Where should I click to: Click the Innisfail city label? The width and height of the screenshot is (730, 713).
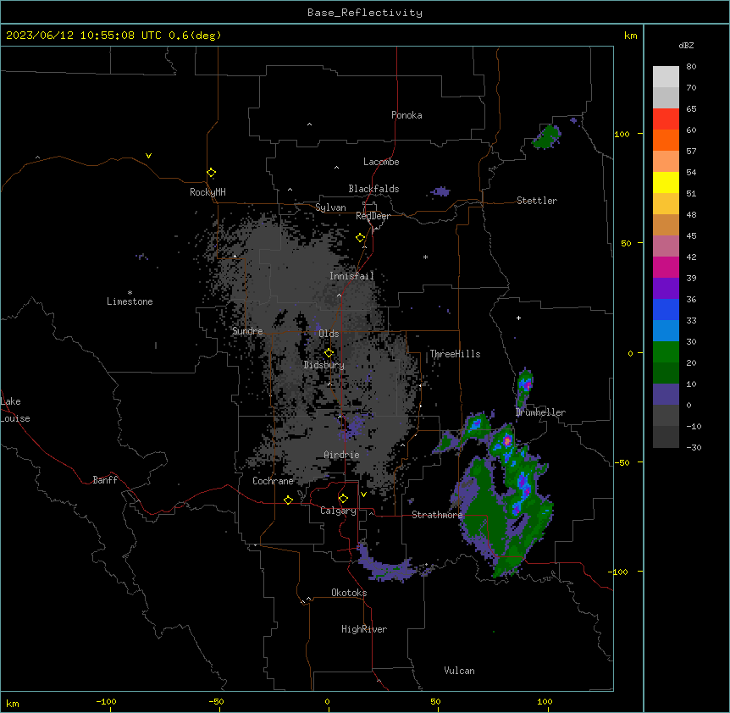pos(351,276)
